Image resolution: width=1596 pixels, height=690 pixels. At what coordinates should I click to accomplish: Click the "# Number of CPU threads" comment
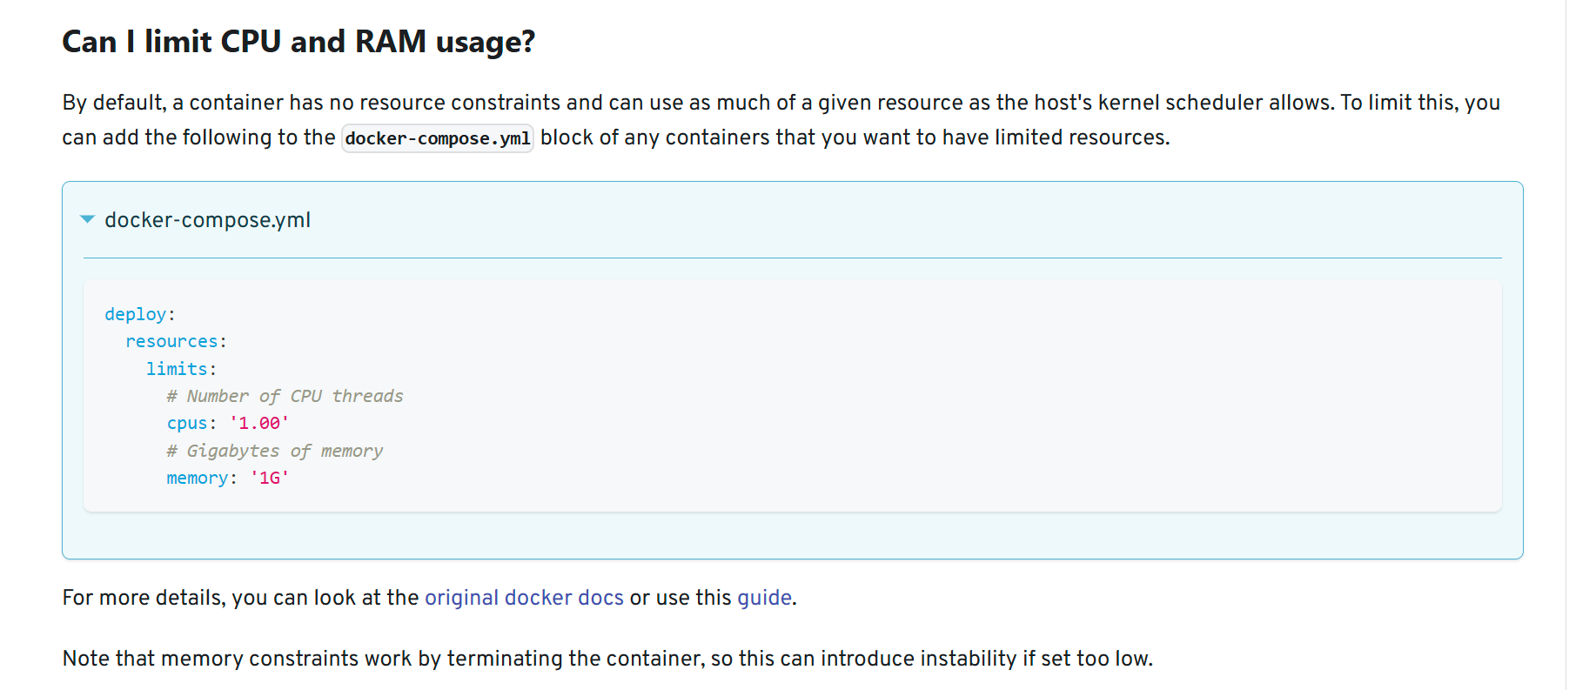(285, 396)
